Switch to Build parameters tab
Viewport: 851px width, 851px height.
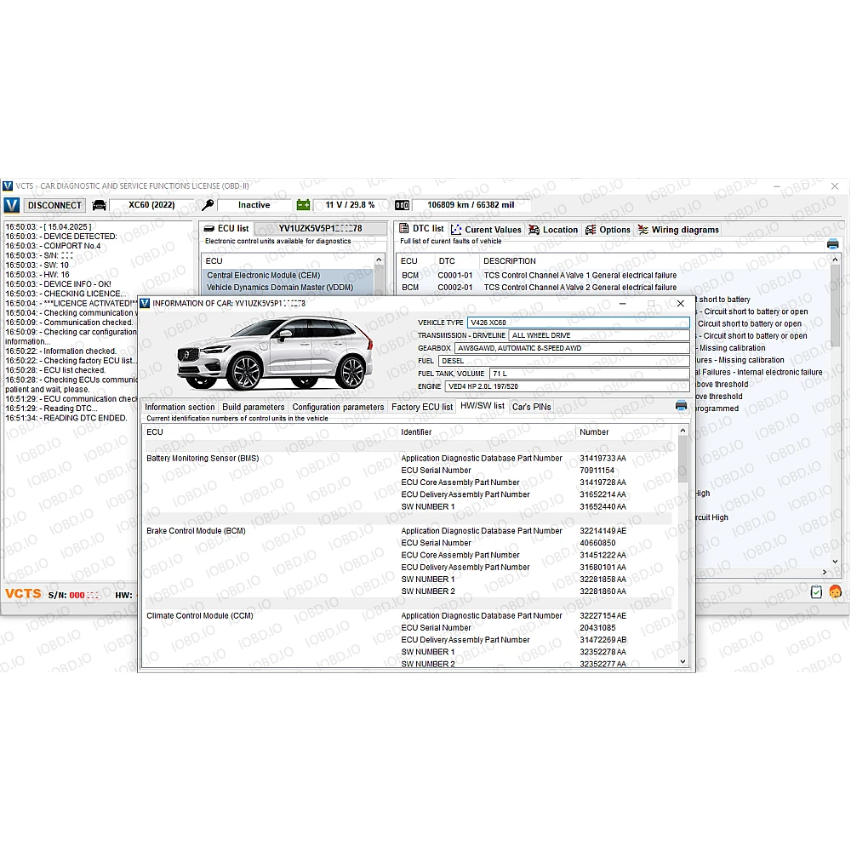[x=254, y=407]
